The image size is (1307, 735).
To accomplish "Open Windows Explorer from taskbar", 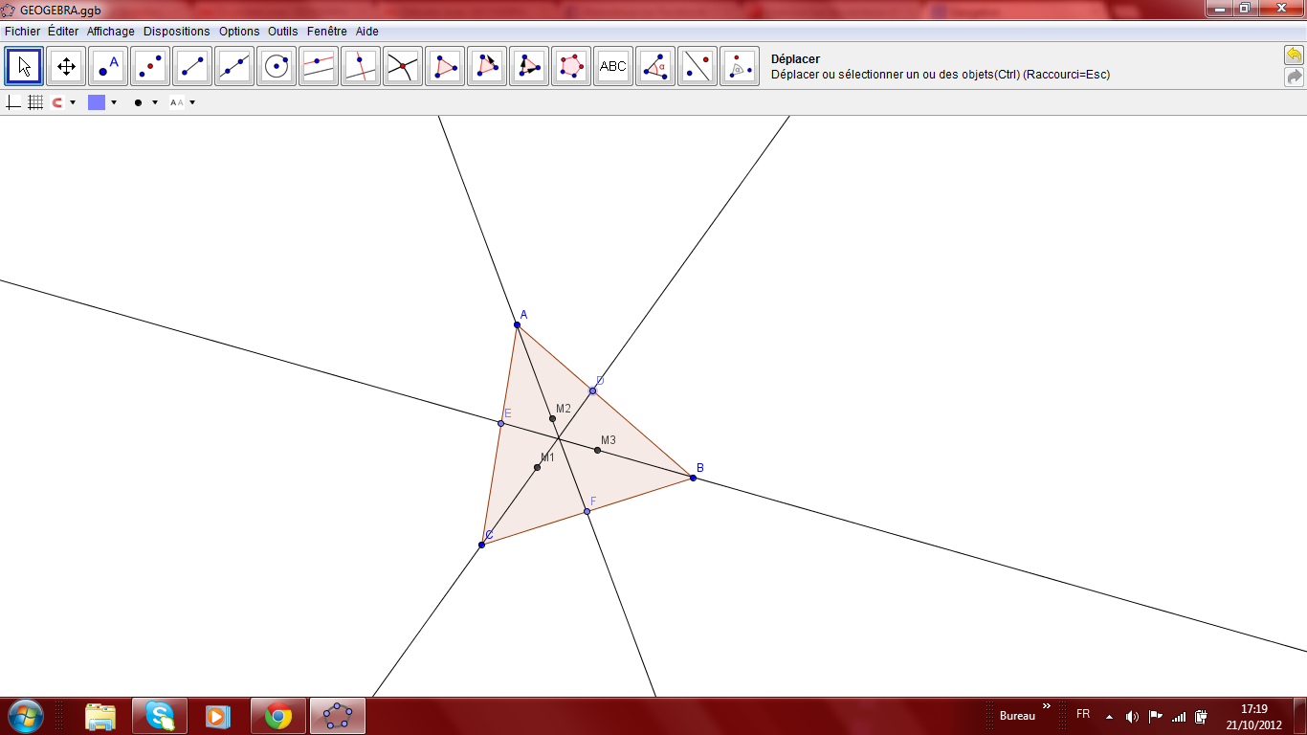I will pos(100,716).
